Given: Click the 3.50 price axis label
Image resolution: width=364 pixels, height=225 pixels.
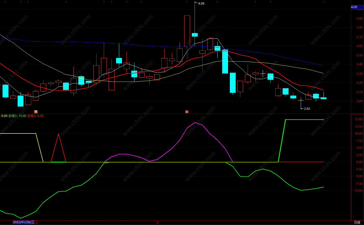Looking at the screenshot, I should [x=360, y=55].
